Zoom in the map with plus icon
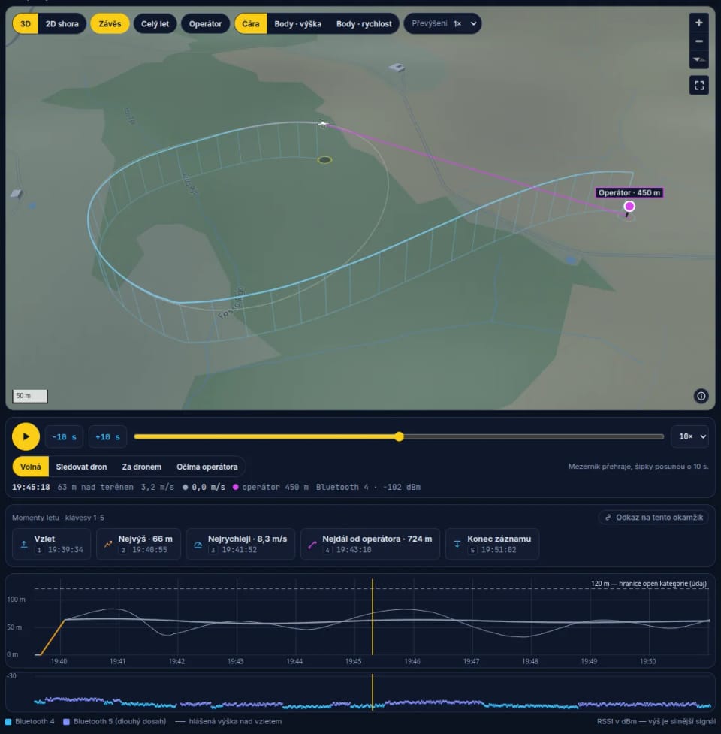This screenshot has width=721, height=734. 698,23
